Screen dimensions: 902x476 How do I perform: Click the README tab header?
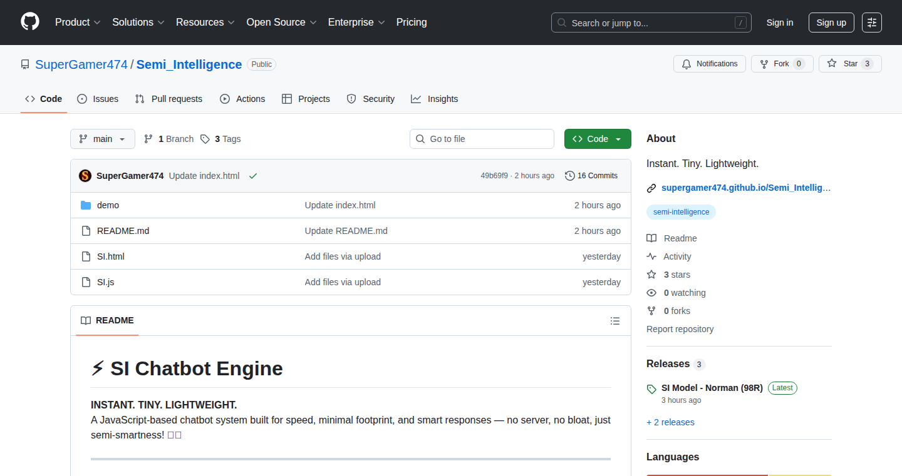coord(107,320)
